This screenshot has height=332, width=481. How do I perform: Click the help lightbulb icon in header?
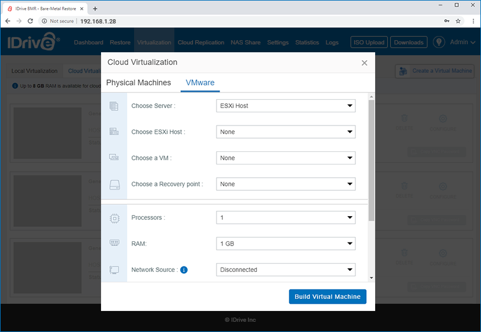(439, 42)
